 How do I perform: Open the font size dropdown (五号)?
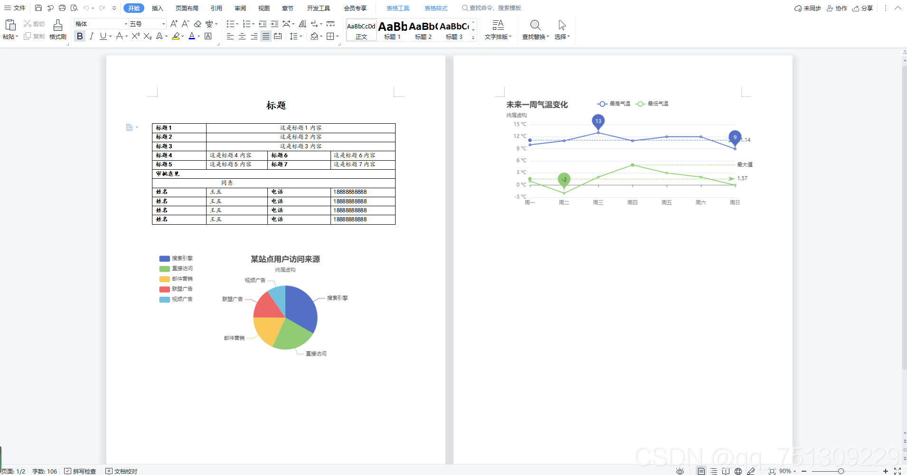tap(164, 24)
